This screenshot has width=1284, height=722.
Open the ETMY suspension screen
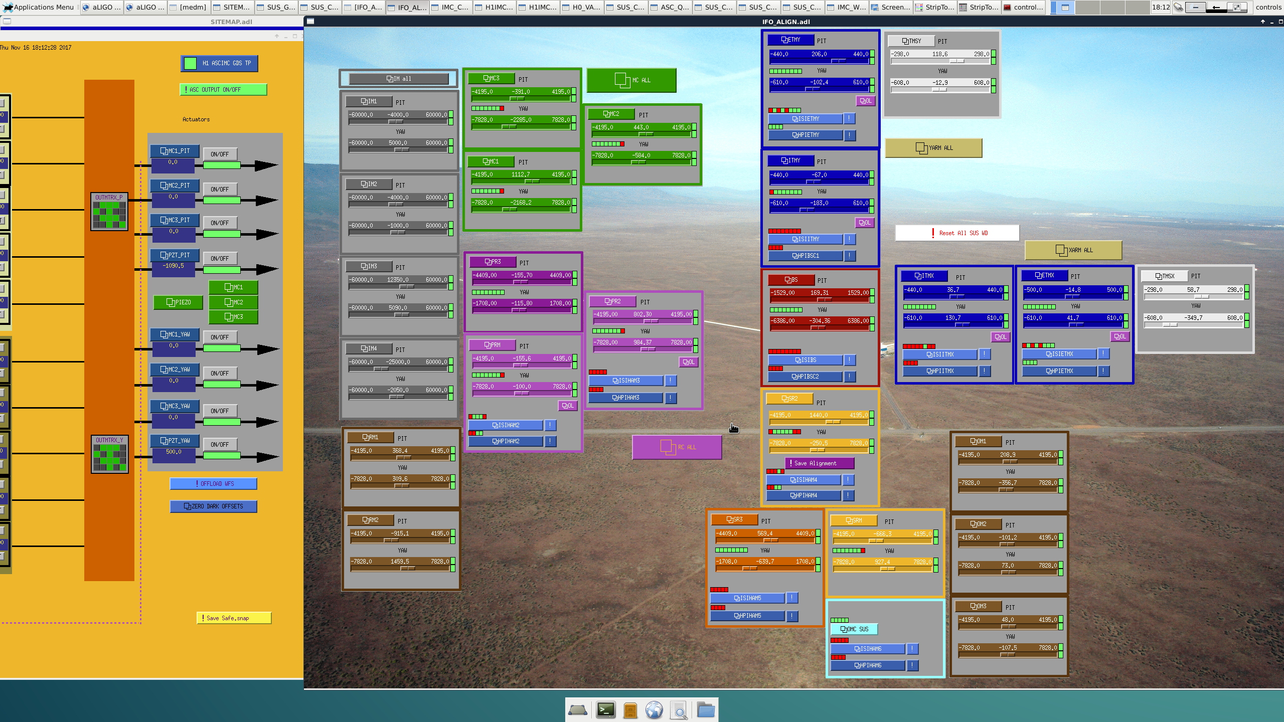point(790,40)
